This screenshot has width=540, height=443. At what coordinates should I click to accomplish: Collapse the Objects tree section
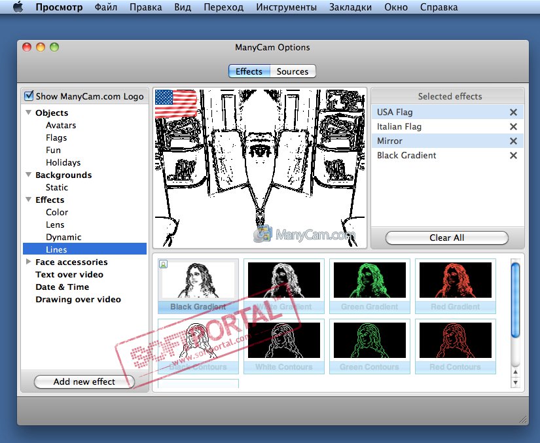(29, 113)
